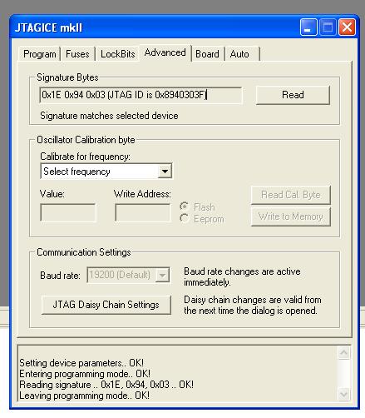365x418 pixels.
Task: Click the Value input field
Action: click(68, 212)
